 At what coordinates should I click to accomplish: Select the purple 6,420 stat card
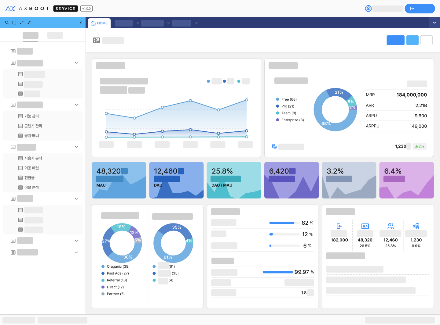click(x=291, y=180)
